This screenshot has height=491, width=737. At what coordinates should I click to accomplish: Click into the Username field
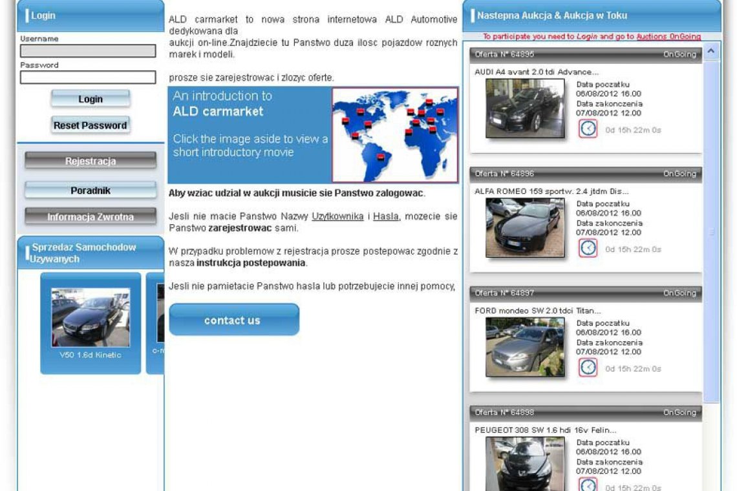click(x=88, y=51)
